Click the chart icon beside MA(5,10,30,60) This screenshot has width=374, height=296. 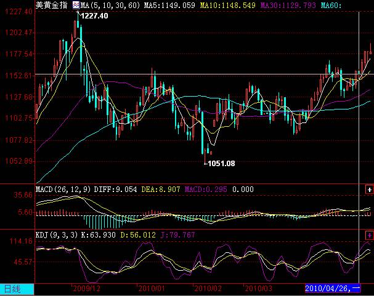tap(76, 5)
